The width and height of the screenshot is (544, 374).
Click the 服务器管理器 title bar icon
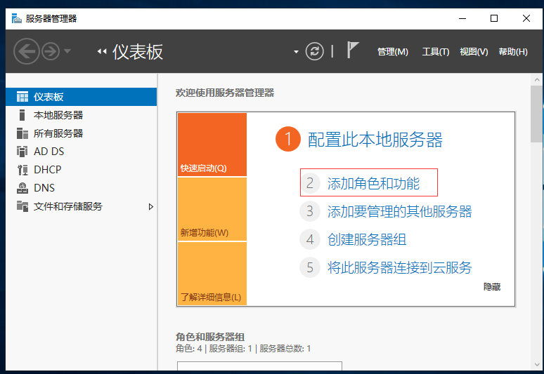(x=16, y=18)
